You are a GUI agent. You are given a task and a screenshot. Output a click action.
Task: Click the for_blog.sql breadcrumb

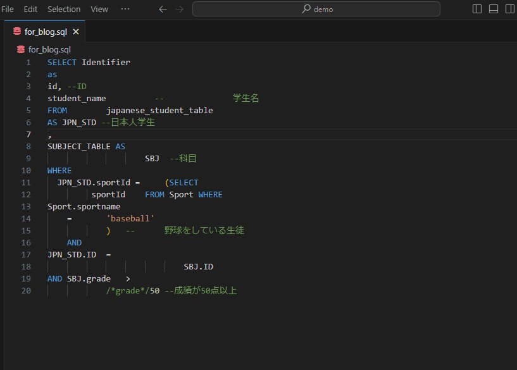pos(49,50)
